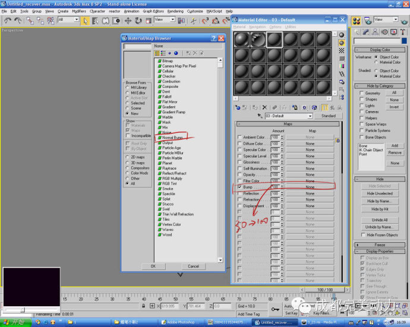This screenshot has height=327, width=410.
Task: Select Normal Bump in map list
Action: pos(172,137)
